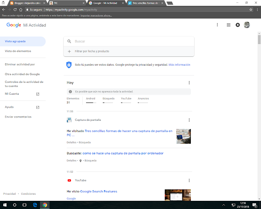
Task: Open Chrome from the taskbar
Action: [x=45, y=205]
